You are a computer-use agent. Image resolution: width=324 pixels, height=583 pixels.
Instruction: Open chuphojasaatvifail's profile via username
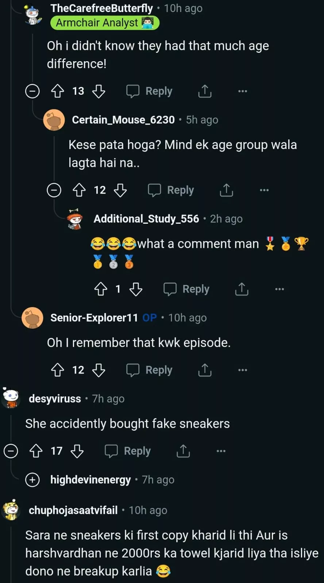pyautogui.click(x=73, y=510)
